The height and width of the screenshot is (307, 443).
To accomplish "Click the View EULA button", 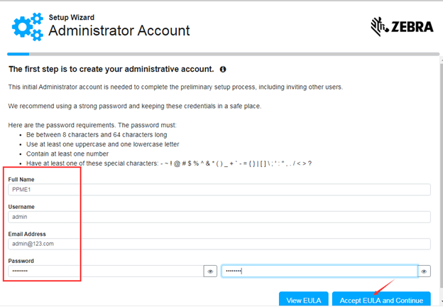I will point(303,300).
